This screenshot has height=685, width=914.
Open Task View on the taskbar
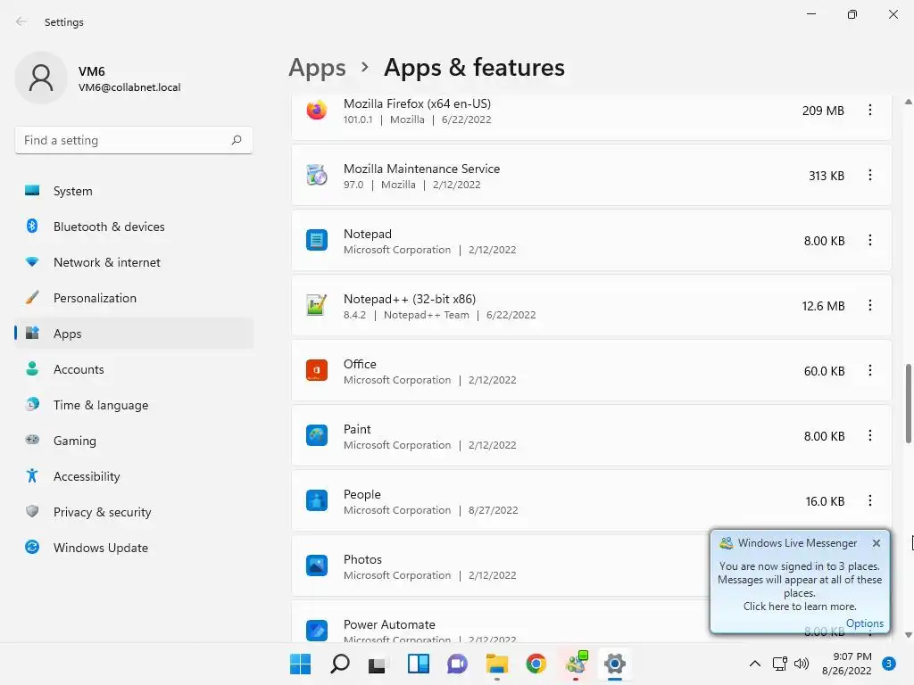378,664
